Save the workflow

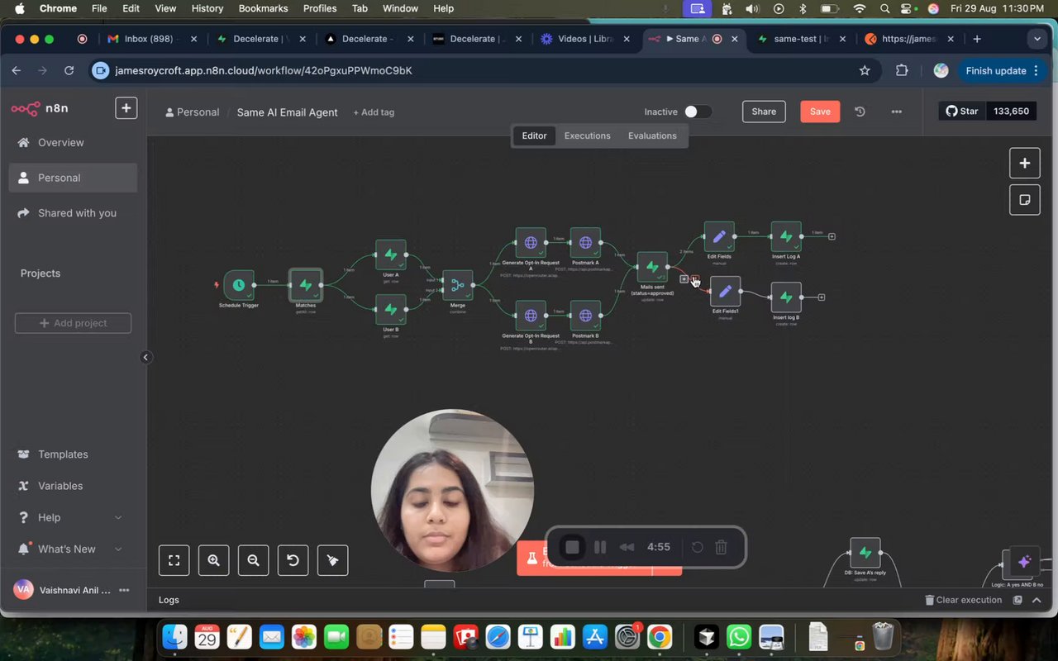pos(820,112)
